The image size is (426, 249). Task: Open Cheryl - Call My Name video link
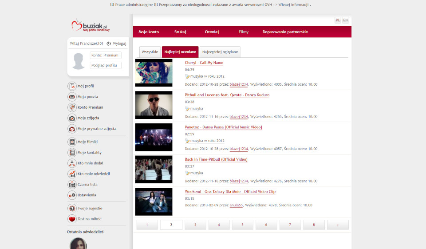coord(204,63)
